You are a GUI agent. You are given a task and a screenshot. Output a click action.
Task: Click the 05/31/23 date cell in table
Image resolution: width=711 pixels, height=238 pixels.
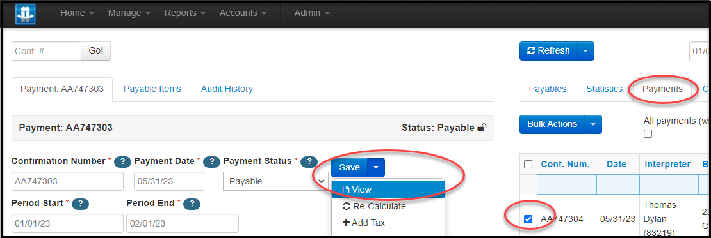(x=617, y=219)
